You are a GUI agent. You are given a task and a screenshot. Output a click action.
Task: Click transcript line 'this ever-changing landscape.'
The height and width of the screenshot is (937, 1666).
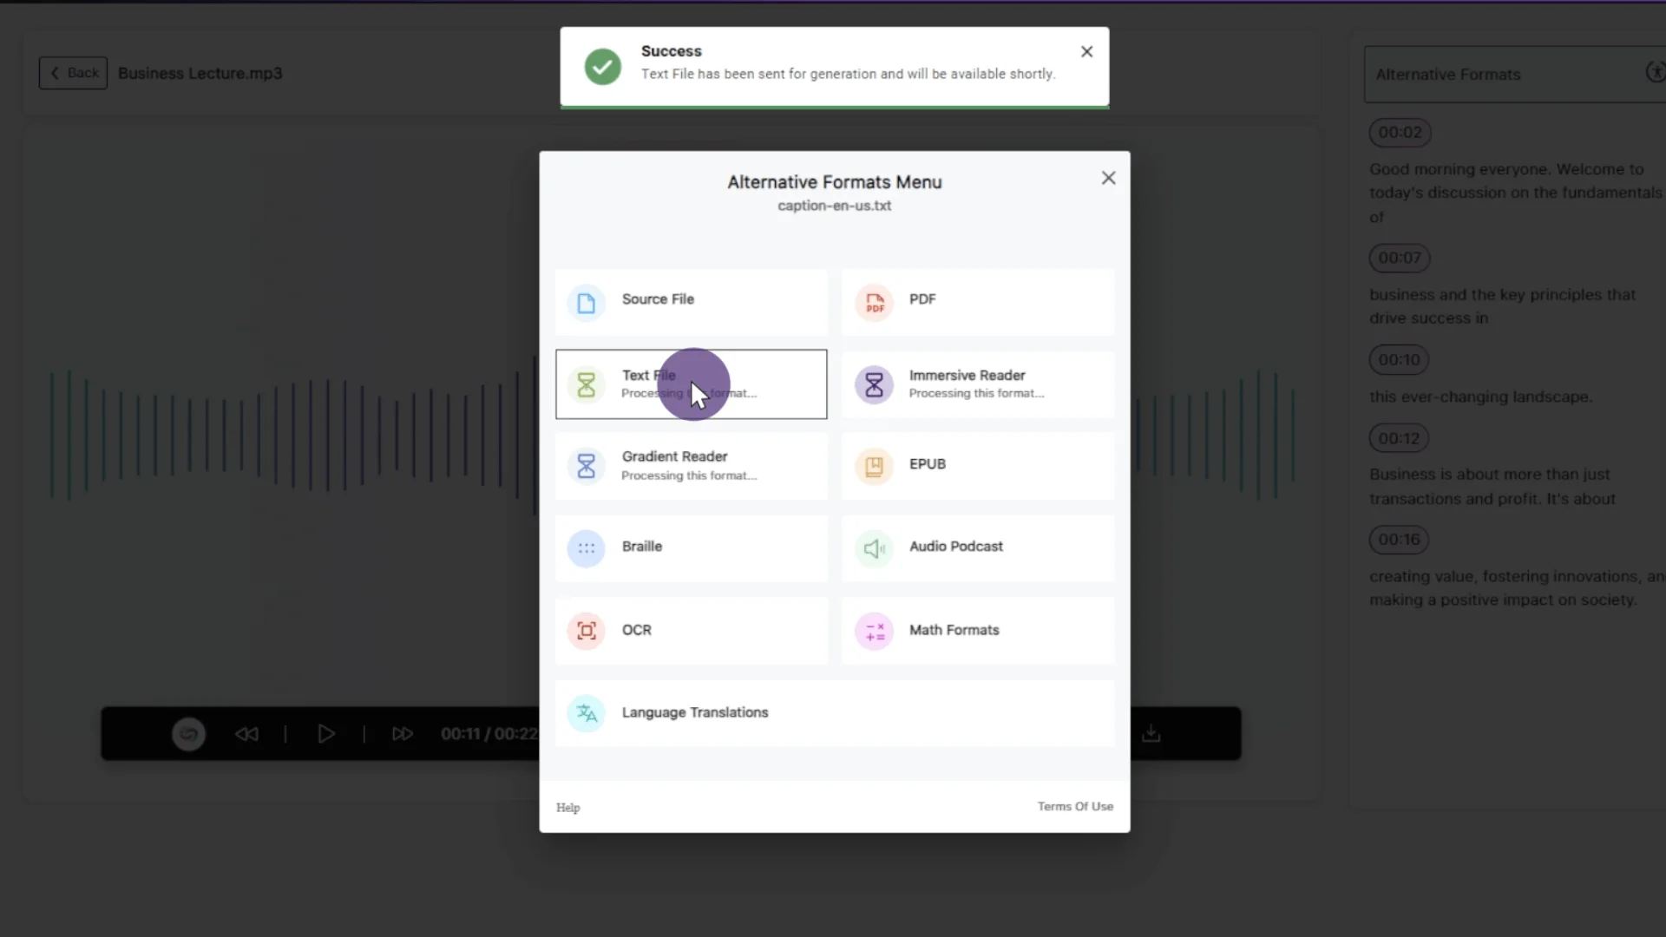coord(1480,397)
